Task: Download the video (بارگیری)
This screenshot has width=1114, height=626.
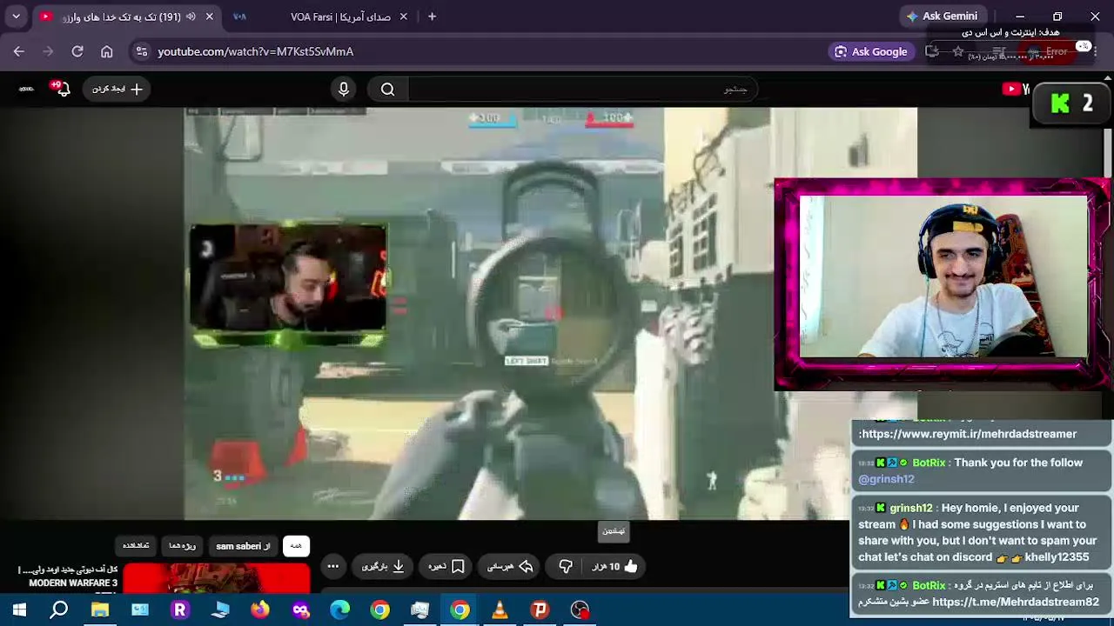Action: point(383,567)
